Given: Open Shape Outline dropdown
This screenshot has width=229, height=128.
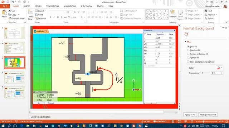Looking at the screenshot, I should [193, 15].
